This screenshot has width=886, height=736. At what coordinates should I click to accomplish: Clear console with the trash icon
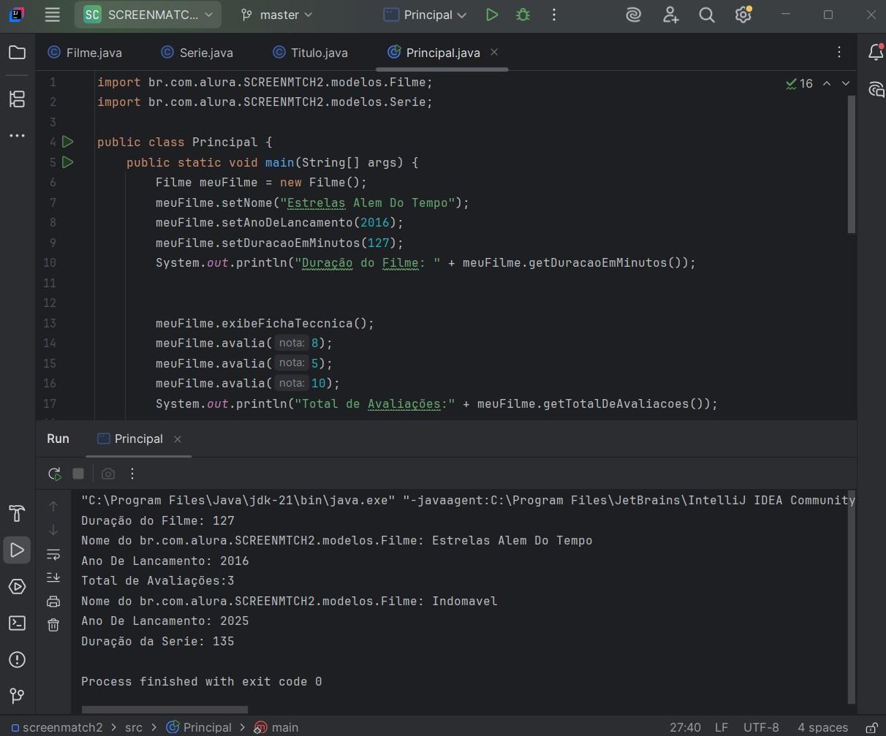click(x=53, y=625)
